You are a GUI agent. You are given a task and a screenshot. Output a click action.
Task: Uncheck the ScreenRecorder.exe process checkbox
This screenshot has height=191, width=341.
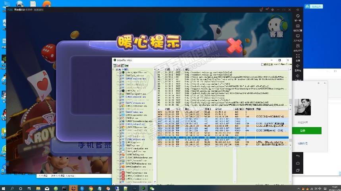120,121
